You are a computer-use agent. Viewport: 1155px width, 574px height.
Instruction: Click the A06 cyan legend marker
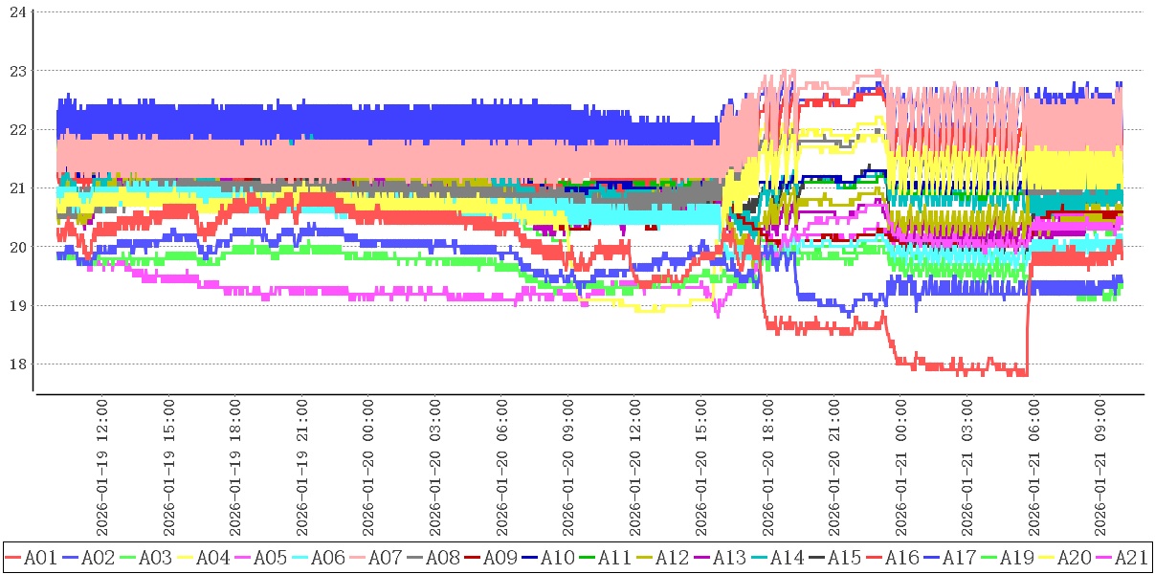(300, 557)
